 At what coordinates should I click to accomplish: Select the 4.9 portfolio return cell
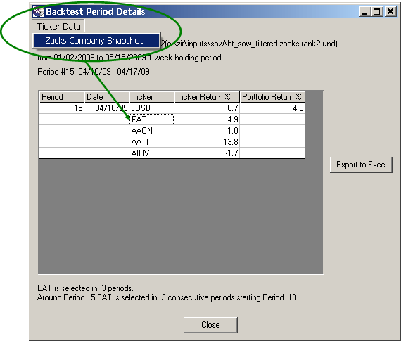[272, 108]
